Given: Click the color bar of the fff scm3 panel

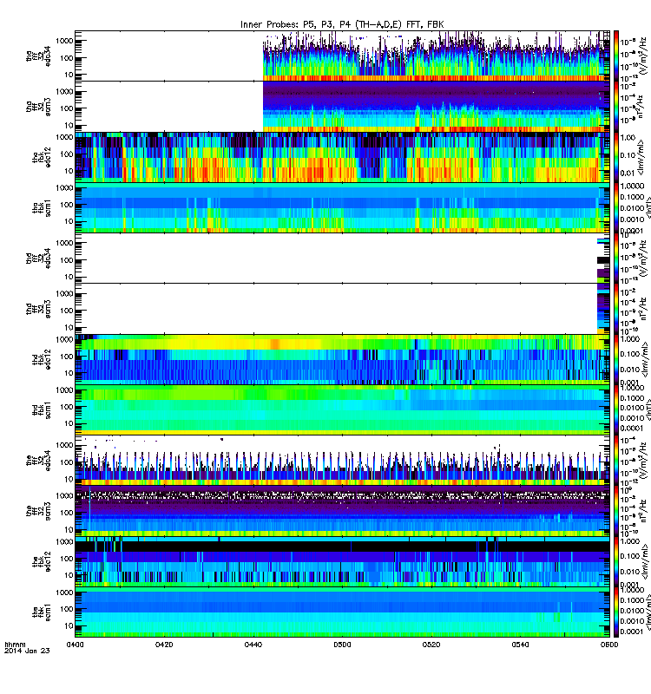Looking at the screenshot, I should point(616,511).
